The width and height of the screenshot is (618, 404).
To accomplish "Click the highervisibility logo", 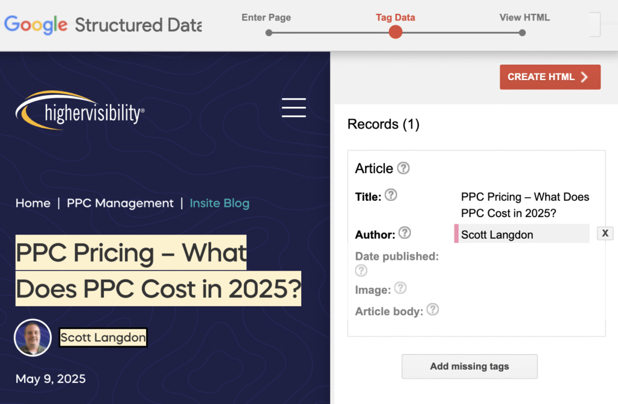I will point(80,110).
